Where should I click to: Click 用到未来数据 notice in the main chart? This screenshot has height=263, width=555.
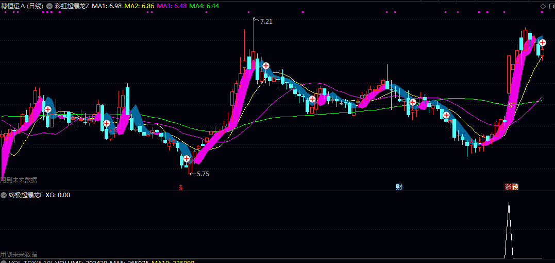tap(19, 180)
